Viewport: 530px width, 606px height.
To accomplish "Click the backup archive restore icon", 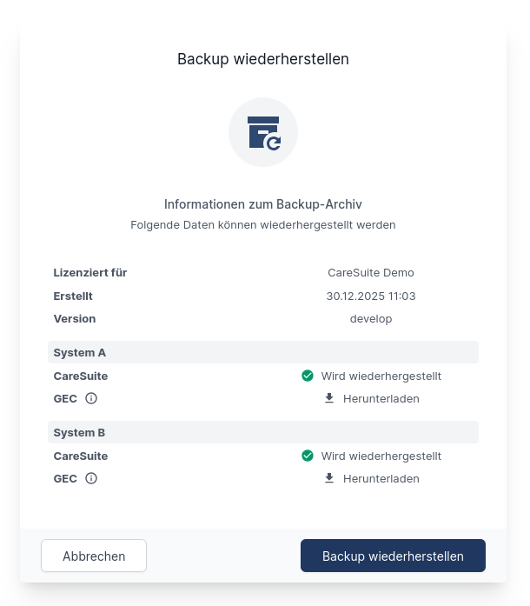I will coord(263,133).
